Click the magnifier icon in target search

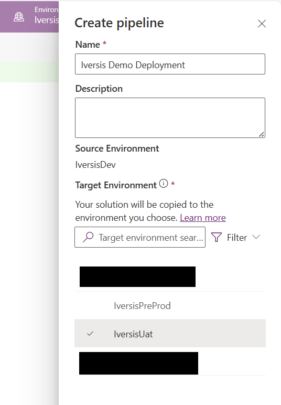pyautogui.click(x=88, y=237)
